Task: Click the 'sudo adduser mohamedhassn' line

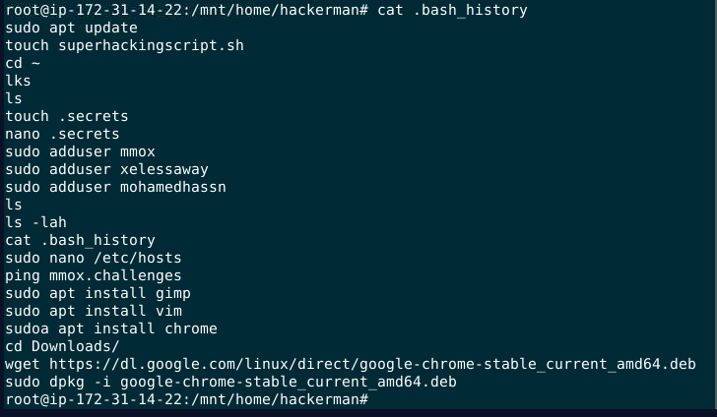Action: 115,187
